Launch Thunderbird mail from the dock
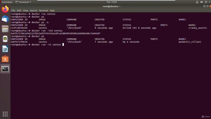Viewport: 211px width, 119px height. 5,19
